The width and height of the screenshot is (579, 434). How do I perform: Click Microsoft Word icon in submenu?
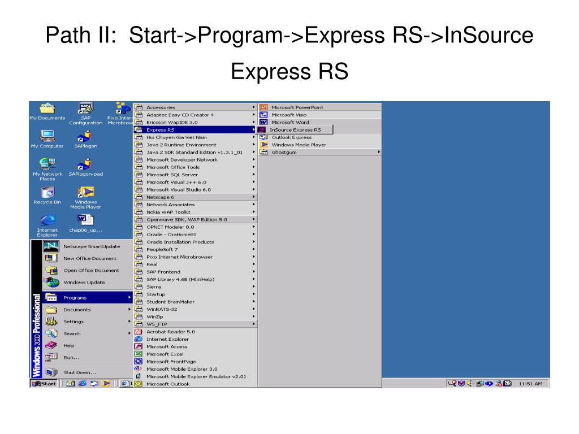(263, 122)
